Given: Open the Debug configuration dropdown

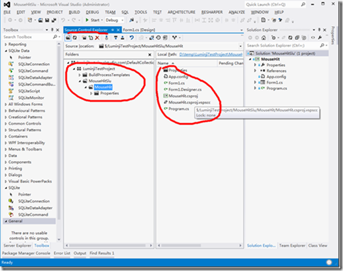Looking at the screenshot, I should point(122,20).
